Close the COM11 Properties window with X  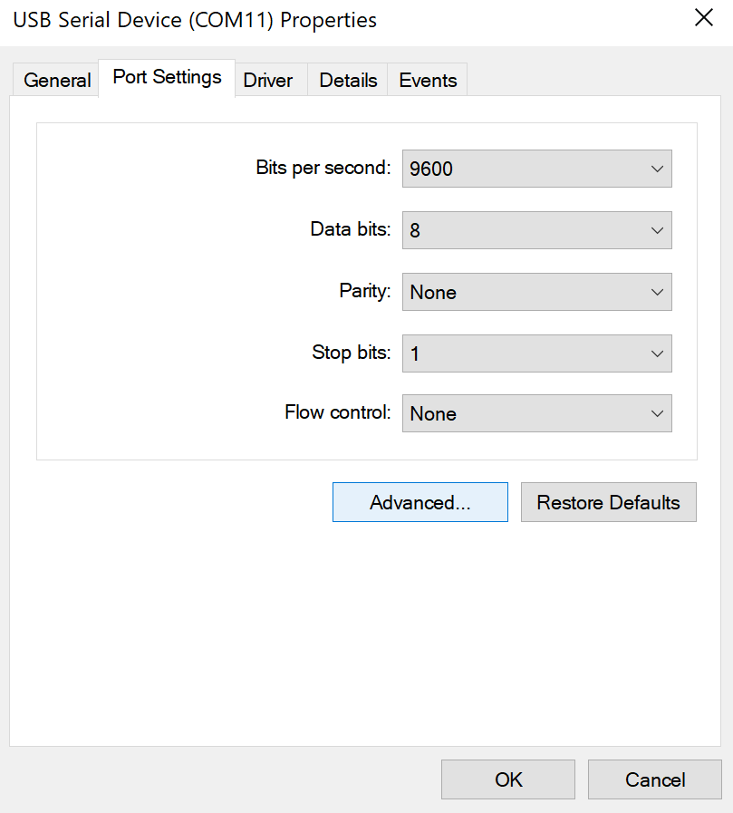pos(704,17)
